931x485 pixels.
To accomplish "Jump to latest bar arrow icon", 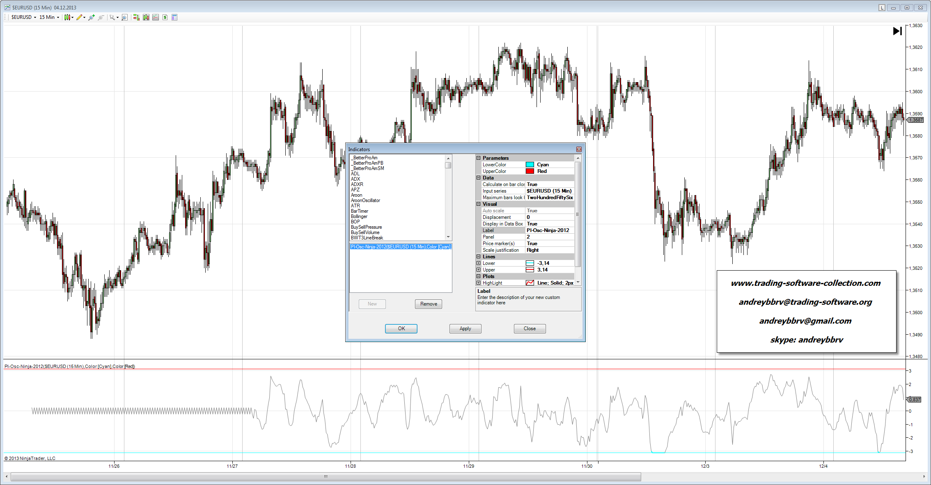I will [x=897, y=31].
